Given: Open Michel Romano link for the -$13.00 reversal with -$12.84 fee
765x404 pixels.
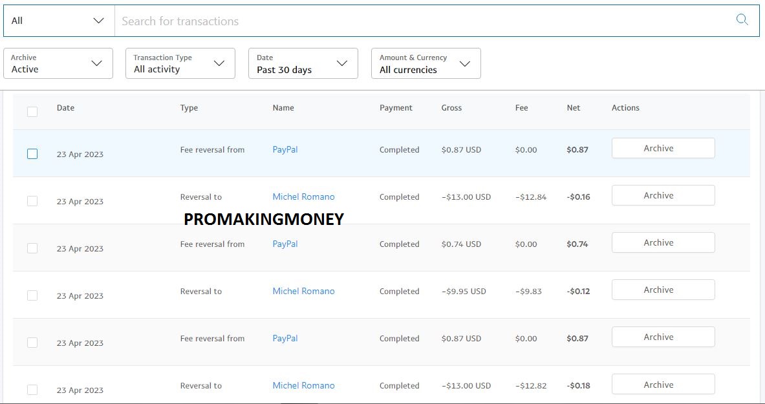Looking at the screenshot, I should click(x=303, y=197).
